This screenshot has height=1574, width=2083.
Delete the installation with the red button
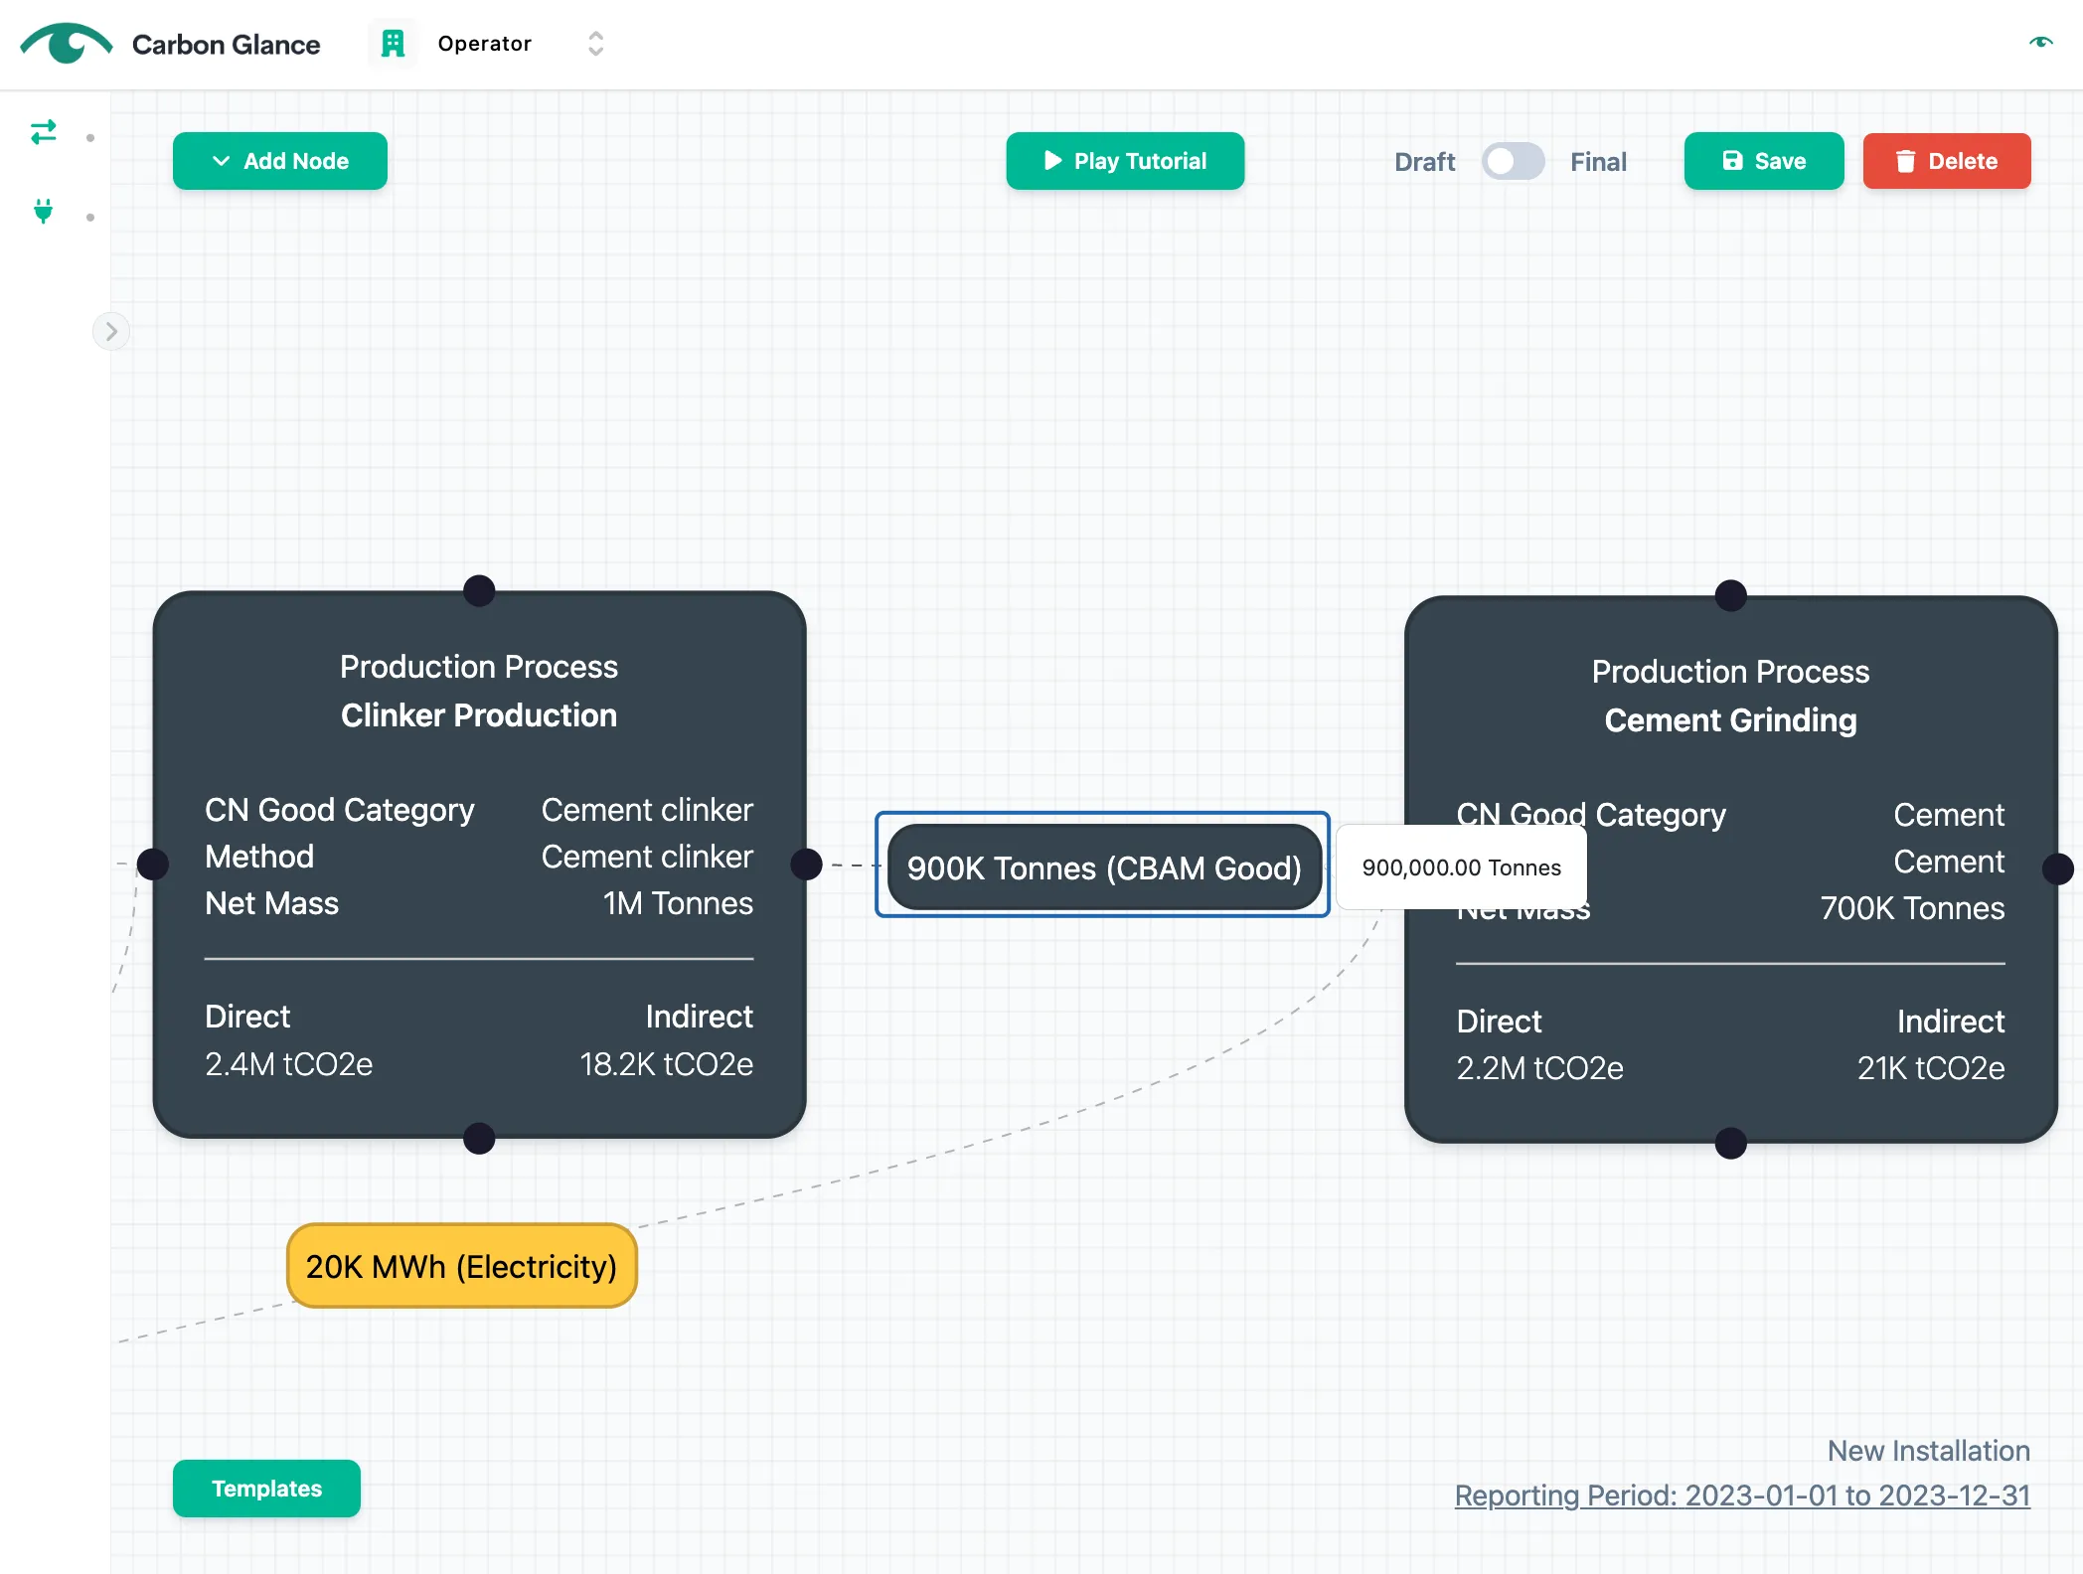[x=1947, y=161]
